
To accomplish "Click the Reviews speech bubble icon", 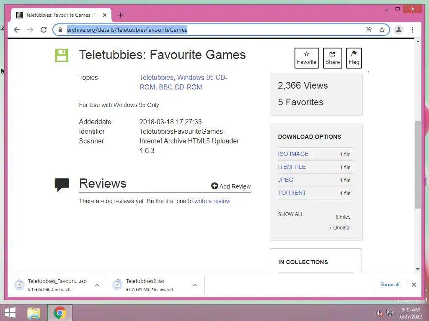I will tap(62, 184).
